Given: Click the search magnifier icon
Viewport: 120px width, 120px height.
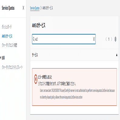Looking at the screenshot, I should coord(34,39).
